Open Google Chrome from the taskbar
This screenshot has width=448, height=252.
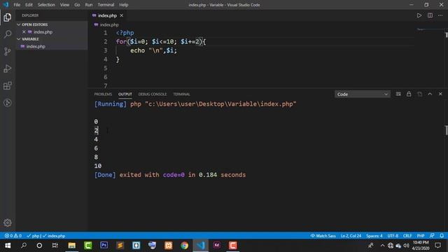coord(185,246)
